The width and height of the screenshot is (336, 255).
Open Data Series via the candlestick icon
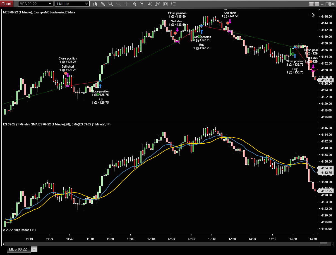[95, 4]
